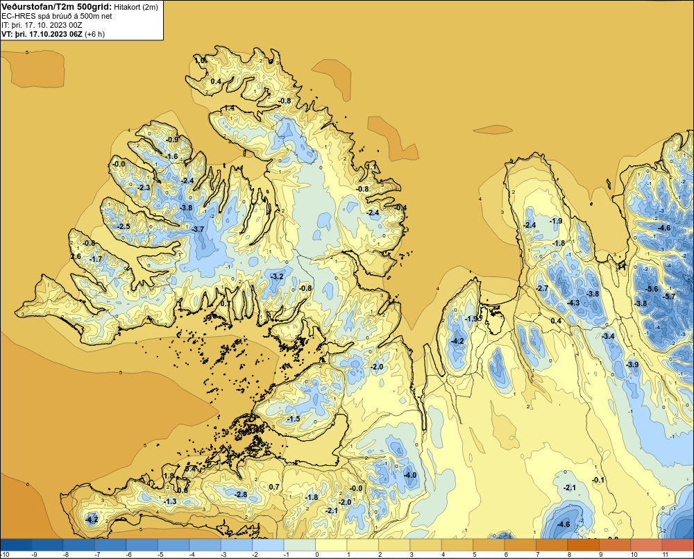Click the '1.0' temperature value on the map
The height and width of the screenshot is (559, 694).
[x=200, y=60]
